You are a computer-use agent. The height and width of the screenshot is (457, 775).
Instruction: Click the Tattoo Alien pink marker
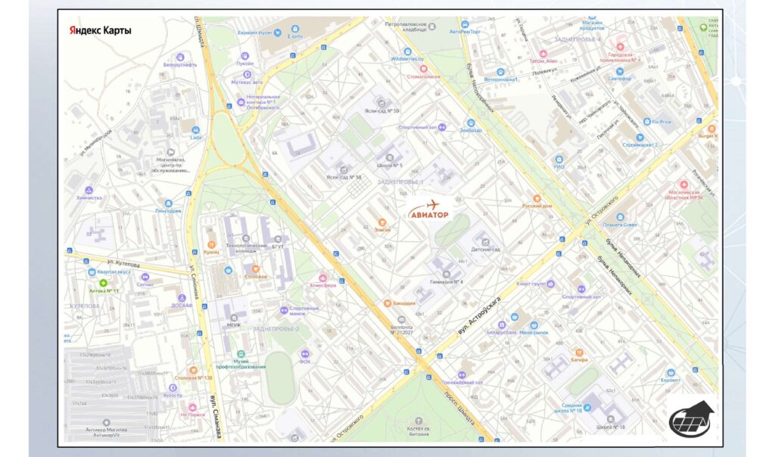tap(543, 54)
